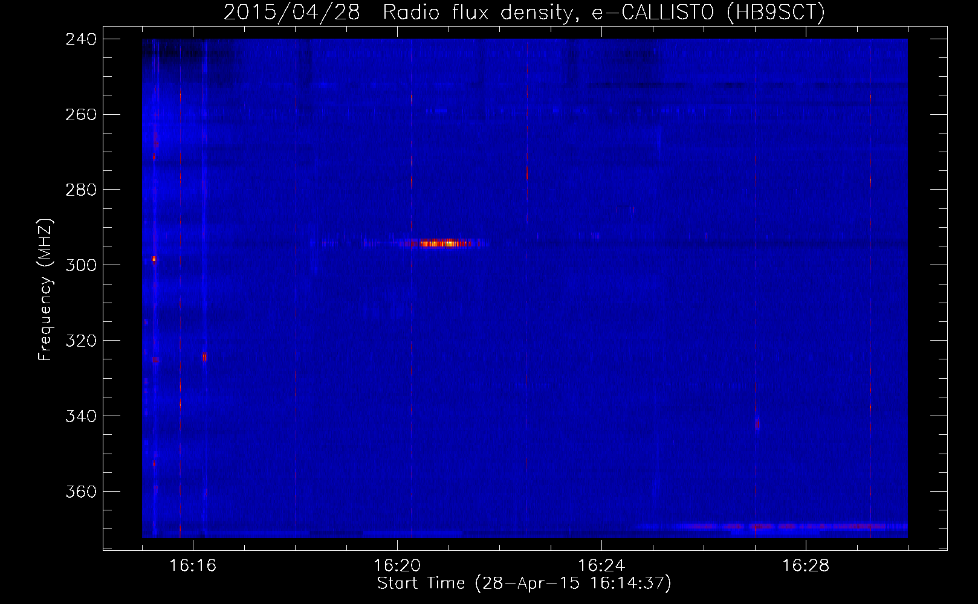This screenshot has width=978, height=604.
Task: Click the 260 frequency tick label
Action: click(x=81, y=115)
